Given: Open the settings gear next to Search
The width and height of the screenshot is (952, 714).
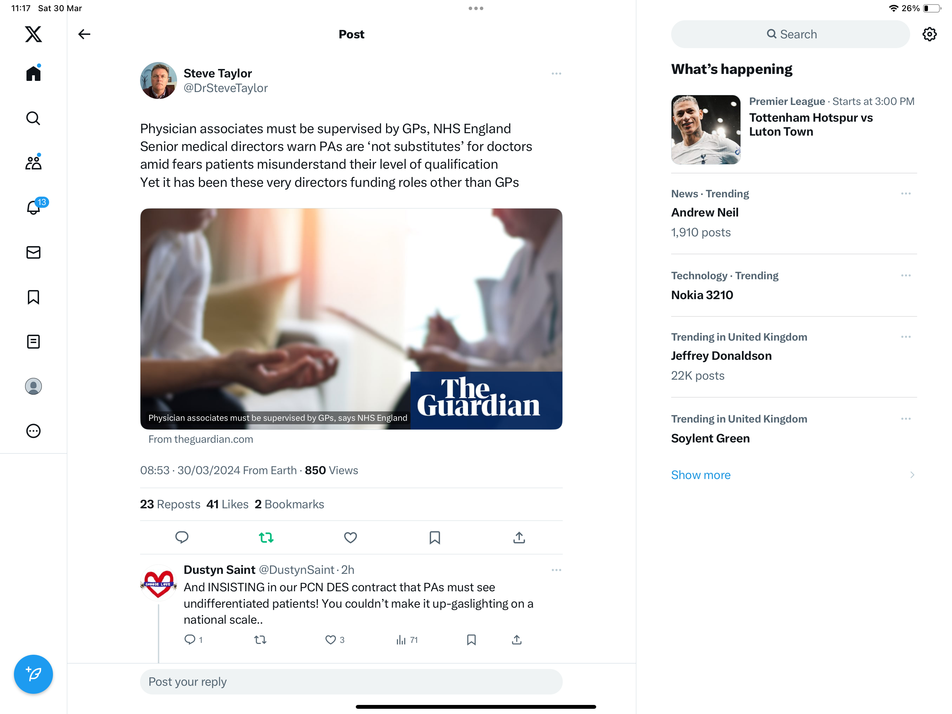Looking at the screenshot, I should tap(930, 34).
